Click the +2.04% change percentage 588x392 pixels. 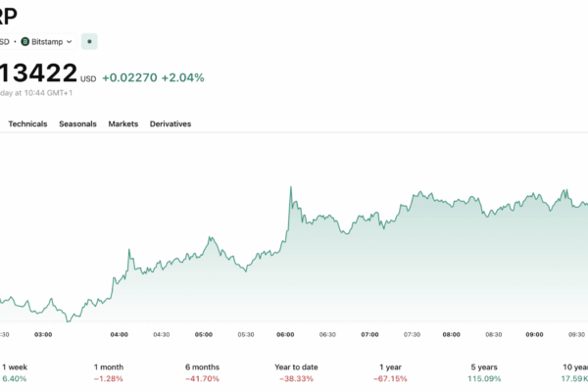[182, 77]
